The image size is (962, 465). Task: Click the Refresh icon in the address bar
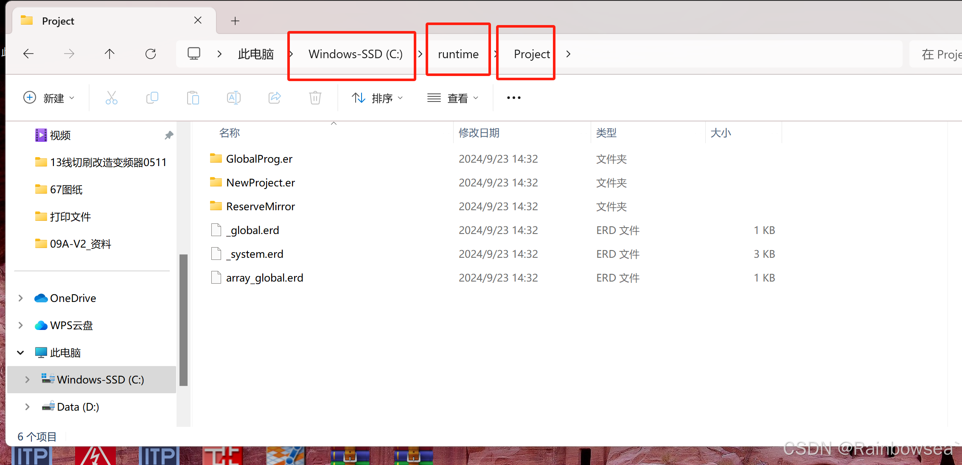tap(151, 54)
